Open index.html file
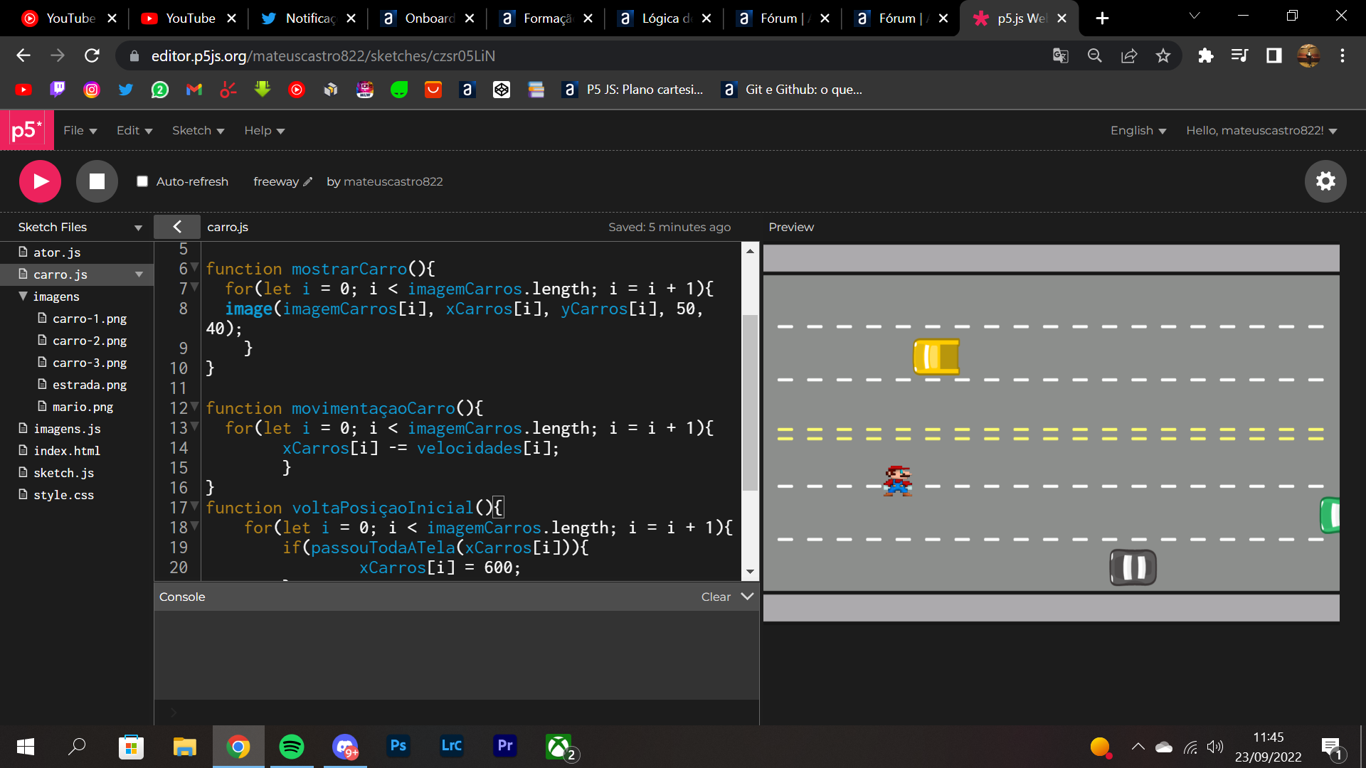1366x768 pixels. pos(67,451)
